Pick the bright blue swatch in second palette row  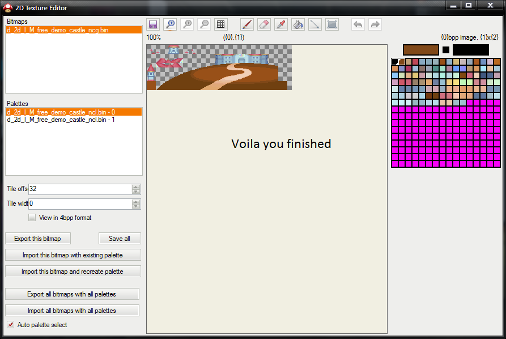456,69
